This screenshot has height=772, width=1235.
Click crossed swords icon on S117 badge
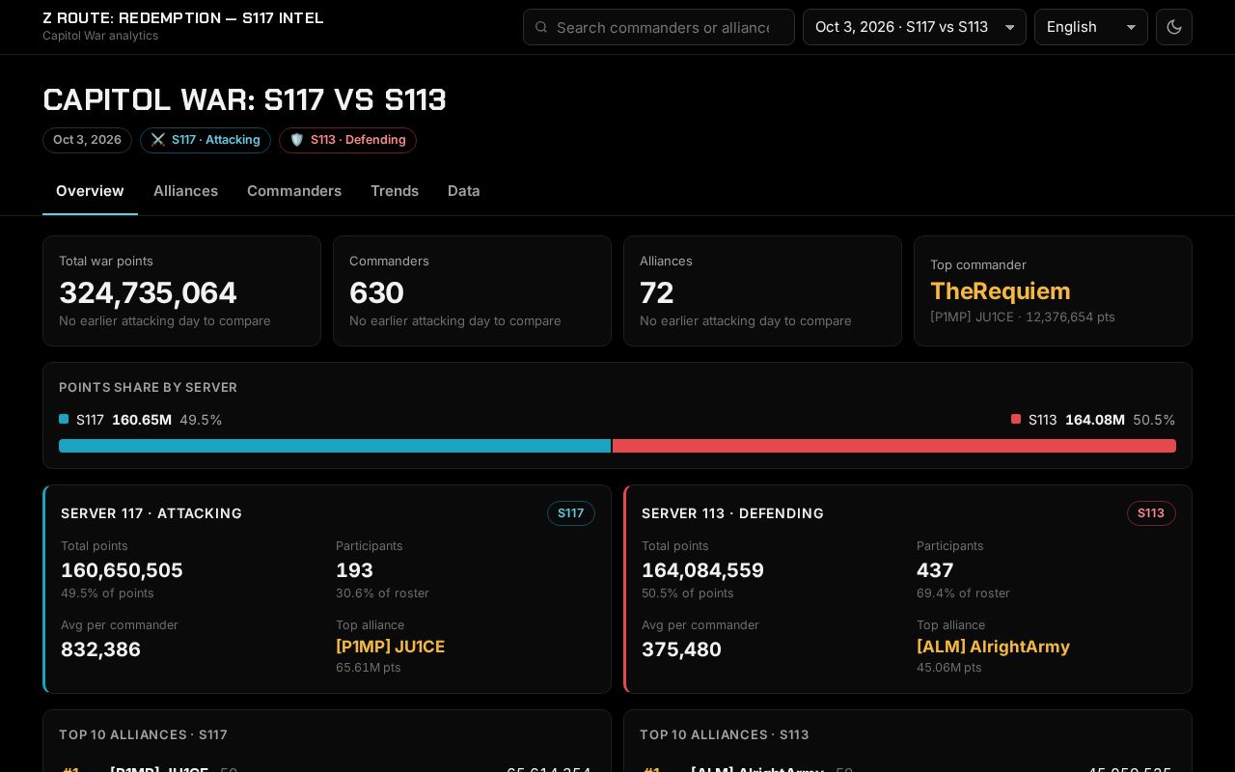click(158, 140)
